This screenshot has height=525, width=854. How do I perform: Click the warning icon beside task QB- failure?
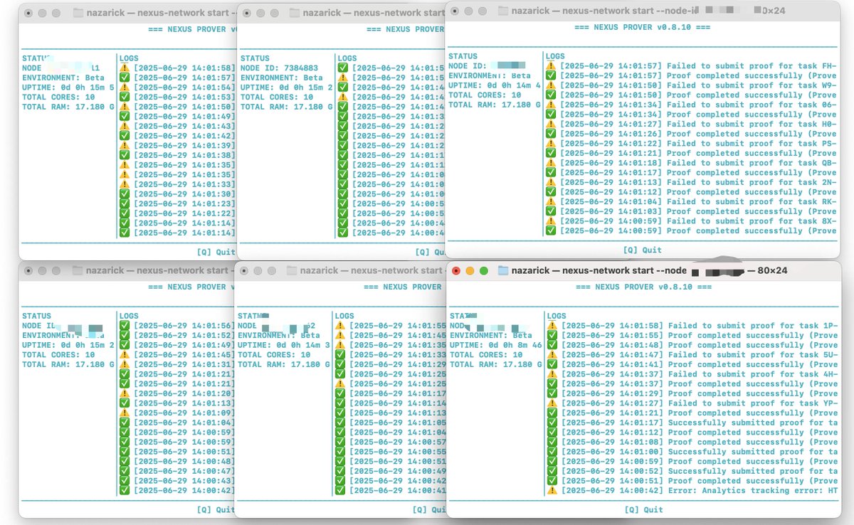click(551, 163)
